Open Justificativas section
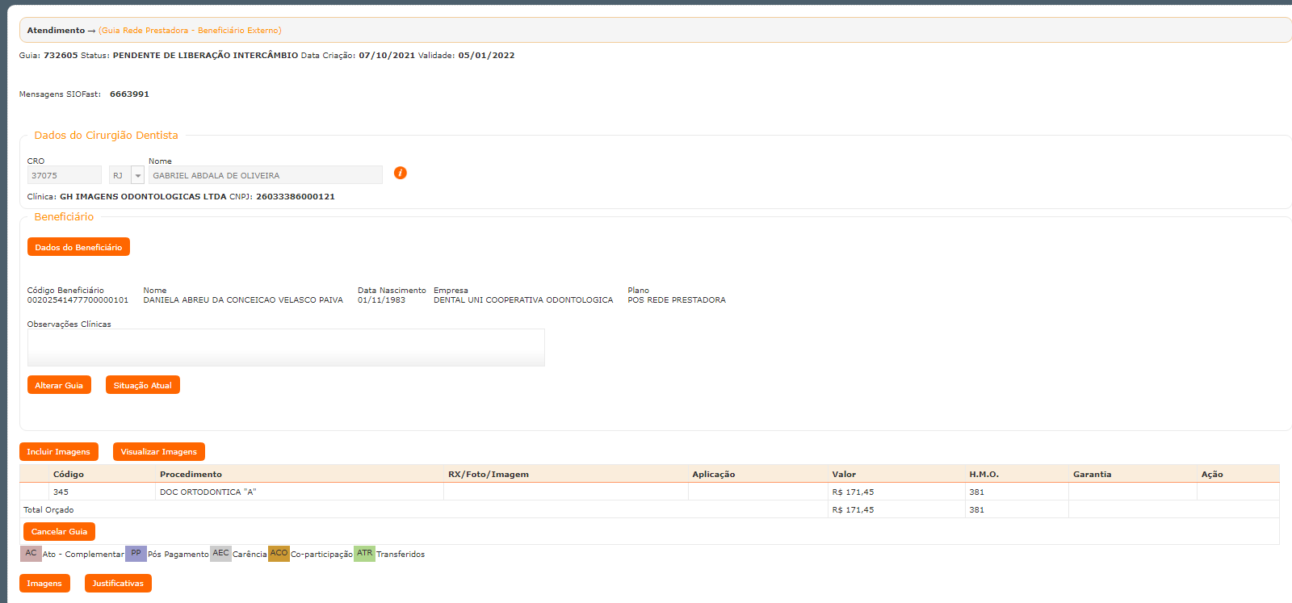The image size is (1292, 603). pos(118,583)
